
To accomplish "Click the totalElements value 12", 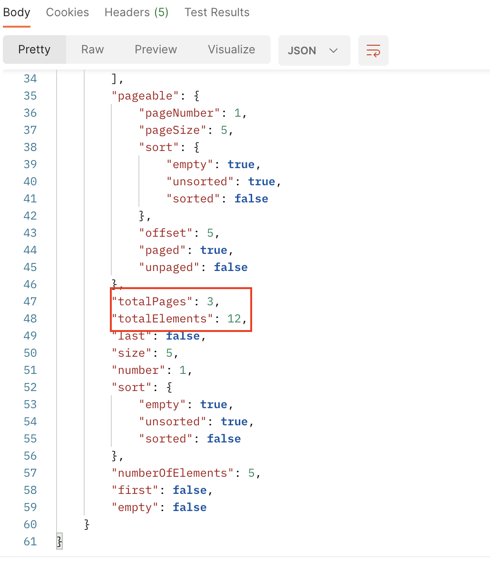I will click(x=234, y=319).
